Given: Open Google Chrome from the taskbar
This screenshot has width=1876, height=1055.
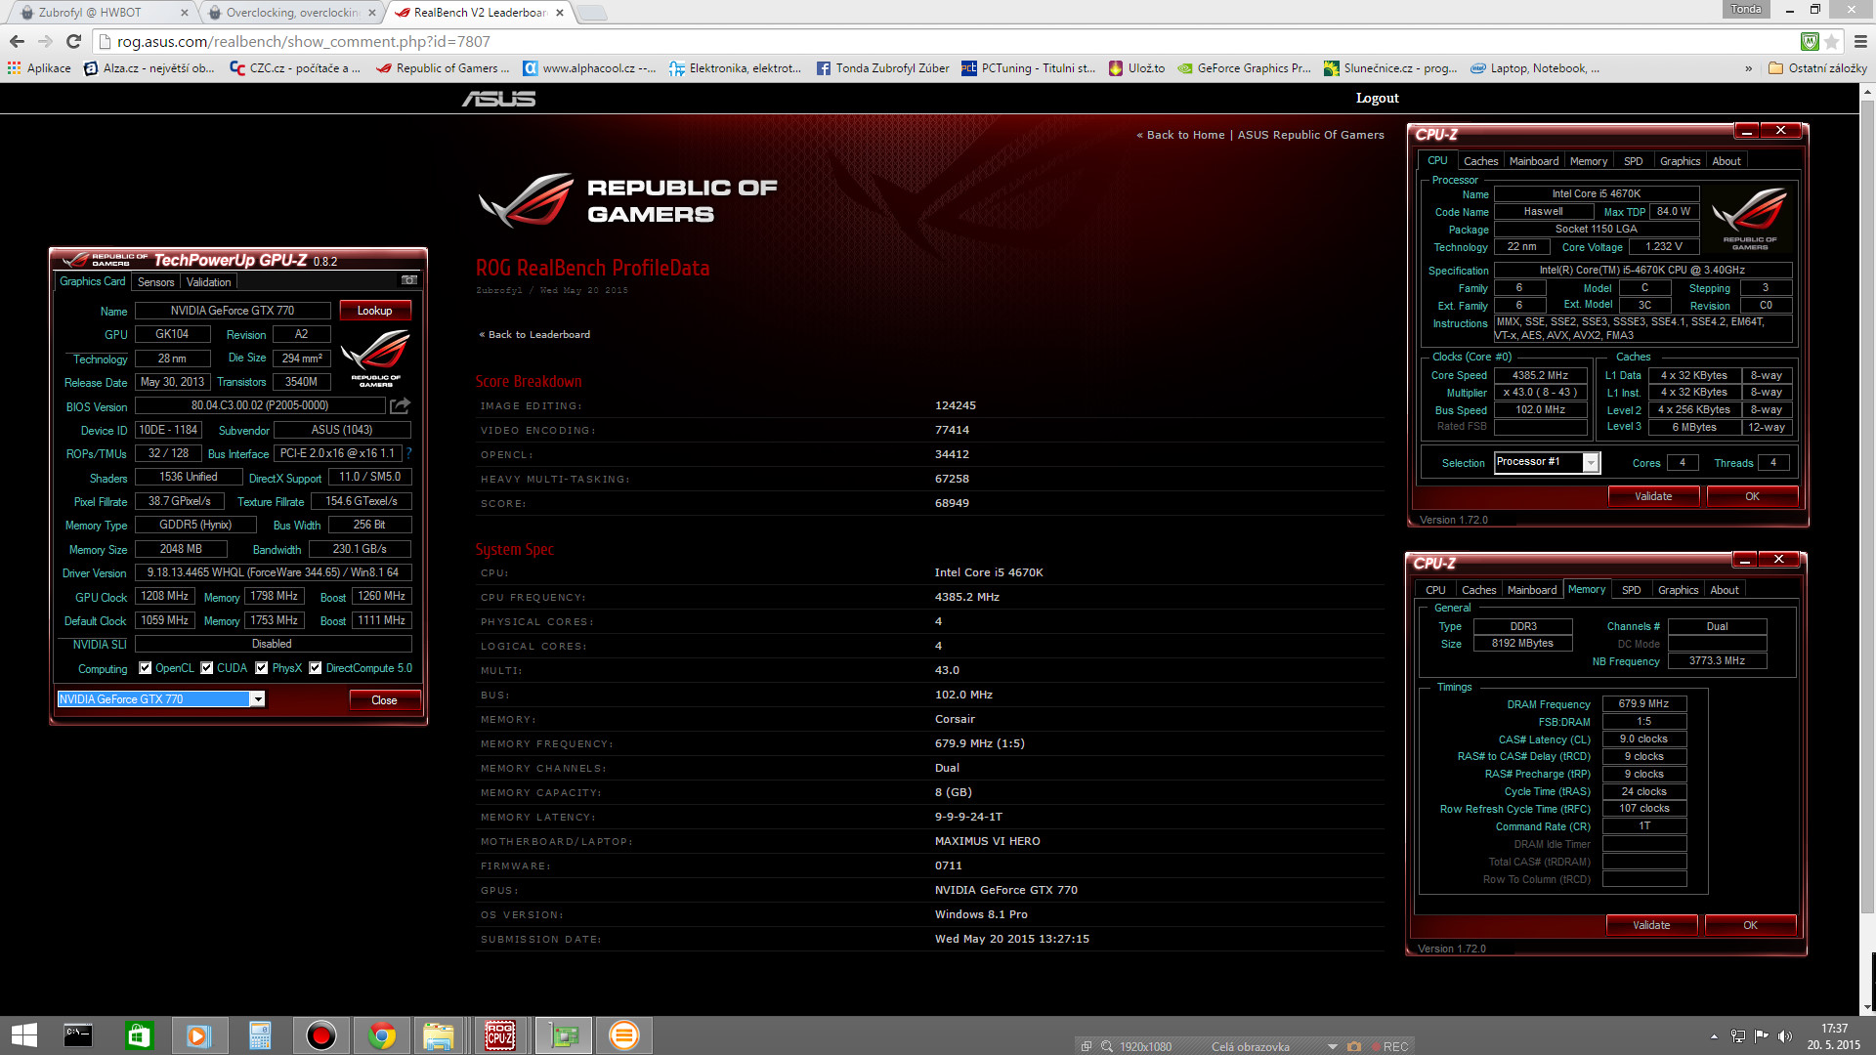Looking at the screenshot, I should tap(381, 1035).
